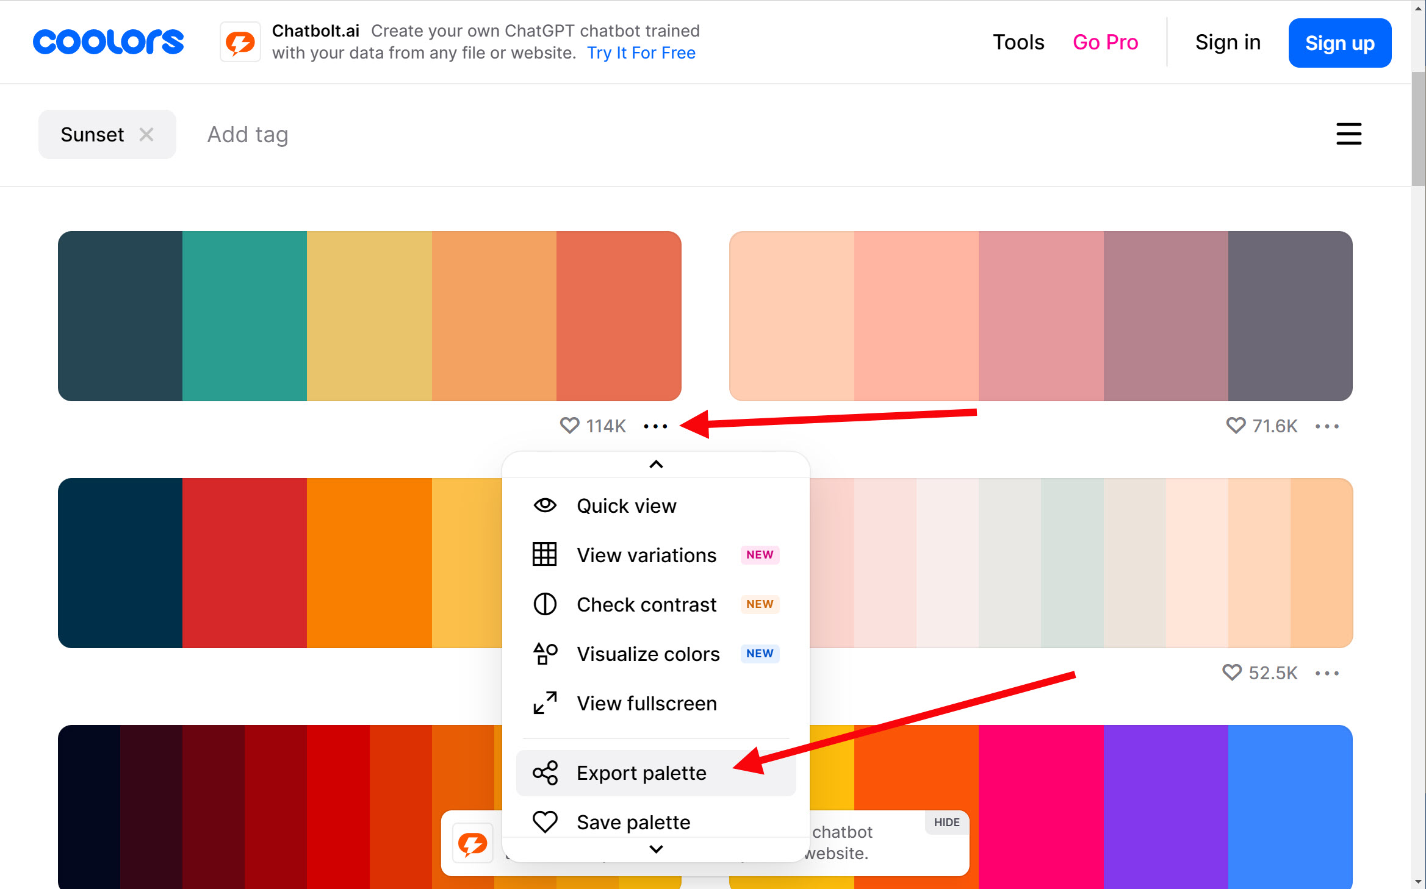Screen dimensions: 1426x889
Task: Choose Export palette menu entry
Action: (x=641, y=773)
